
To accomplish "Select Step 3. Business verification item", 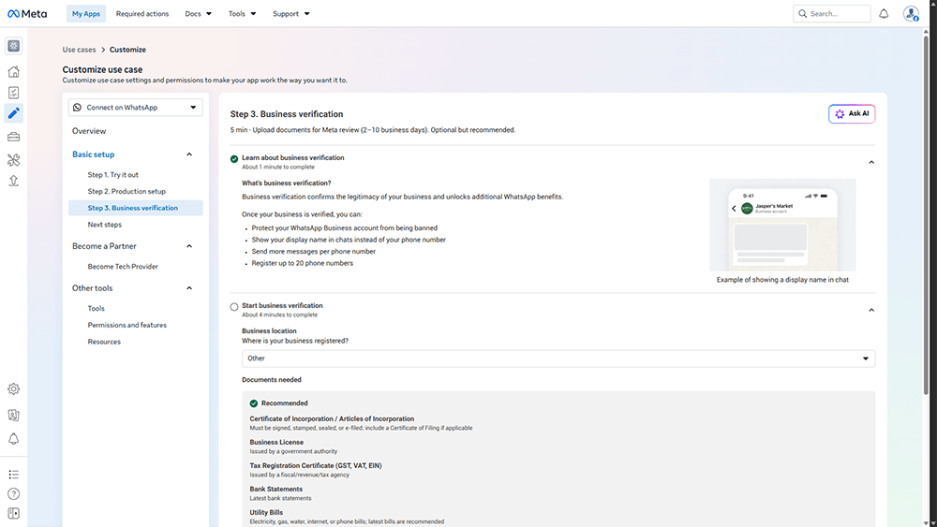I will (x=136, y=208).
